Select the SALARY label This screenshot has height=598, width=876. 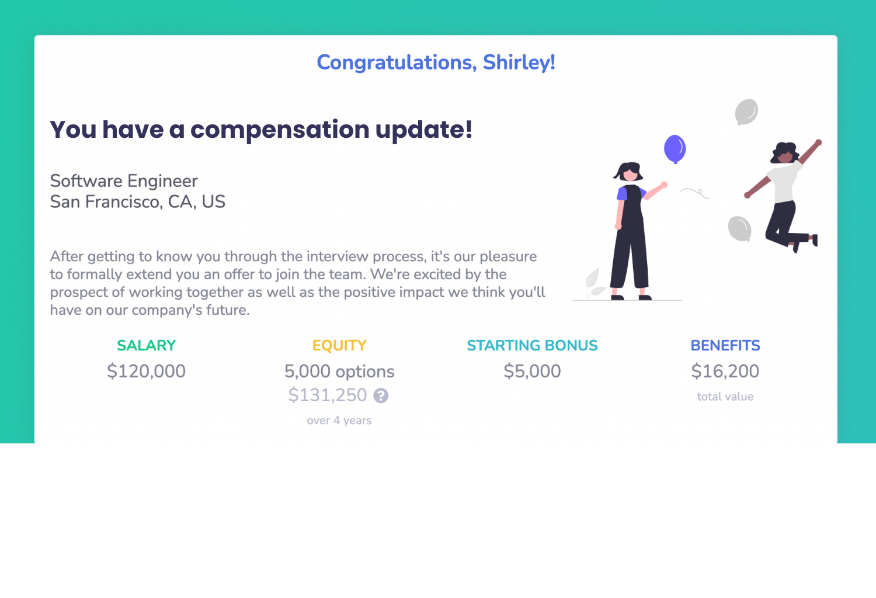coord(146,346)
